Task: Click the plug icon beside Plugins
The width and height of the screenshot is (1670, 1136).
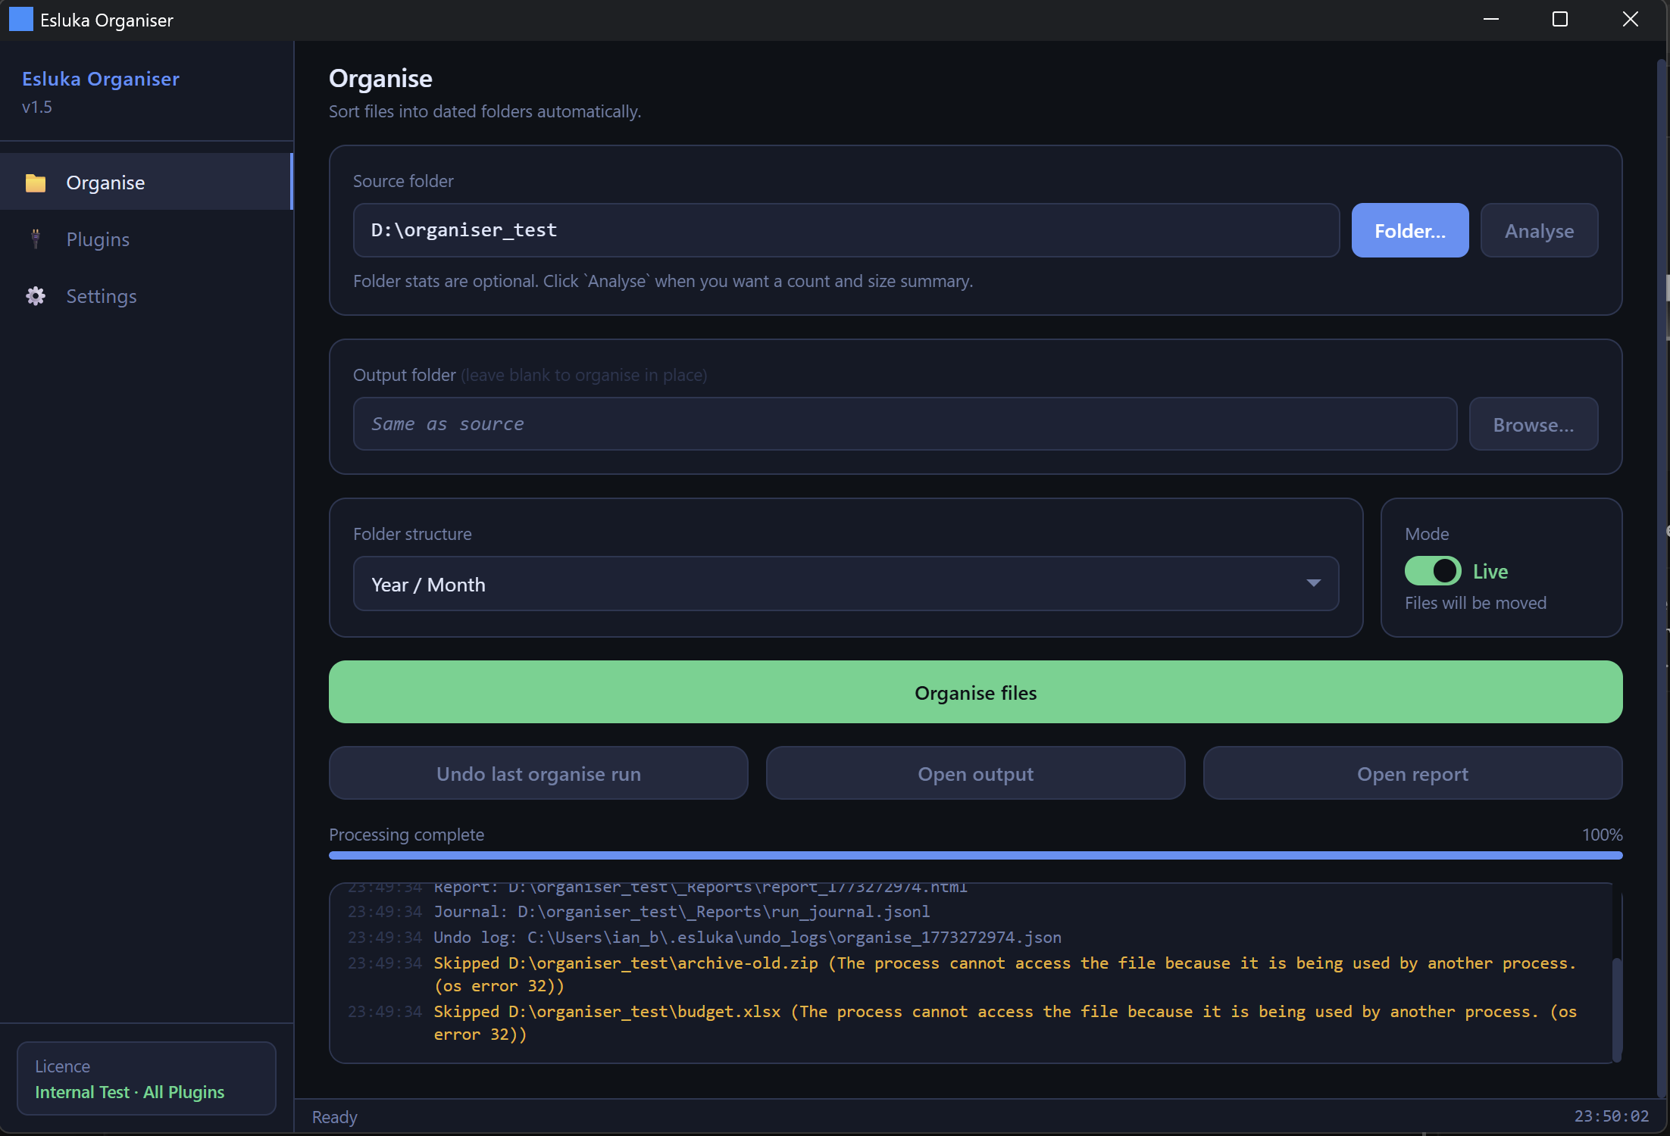Action: (x=36, y=239)
